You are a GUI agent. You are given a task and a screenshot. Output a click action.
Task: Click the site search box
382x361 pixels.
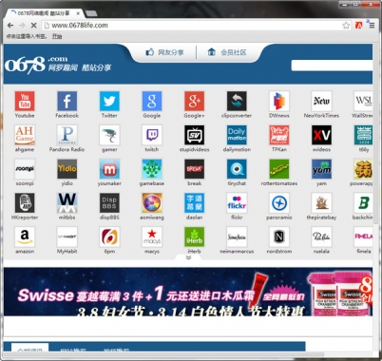pos(332,66)
